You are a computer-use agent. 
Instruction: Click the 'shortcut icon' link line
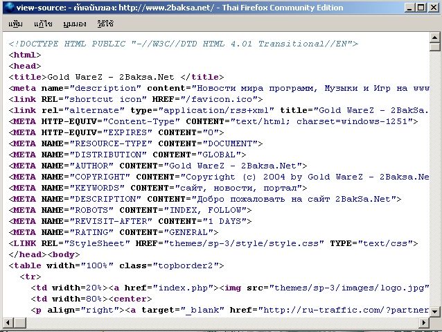[136, 99]
